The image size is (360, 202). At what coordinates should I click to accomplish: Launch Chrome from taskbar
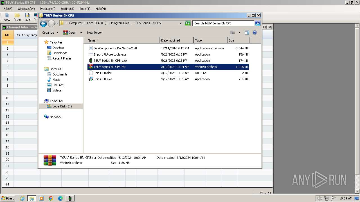pyautogui.click(x=51, y=198)
